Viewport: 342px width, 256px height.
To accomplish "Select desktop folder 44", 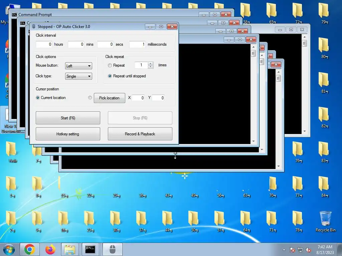I will point(168,221).
